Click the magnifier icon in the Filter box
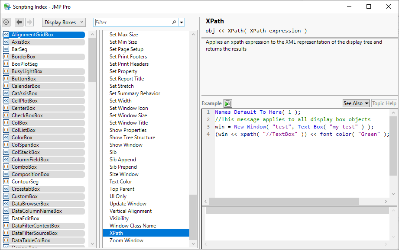 coord(174,22)
